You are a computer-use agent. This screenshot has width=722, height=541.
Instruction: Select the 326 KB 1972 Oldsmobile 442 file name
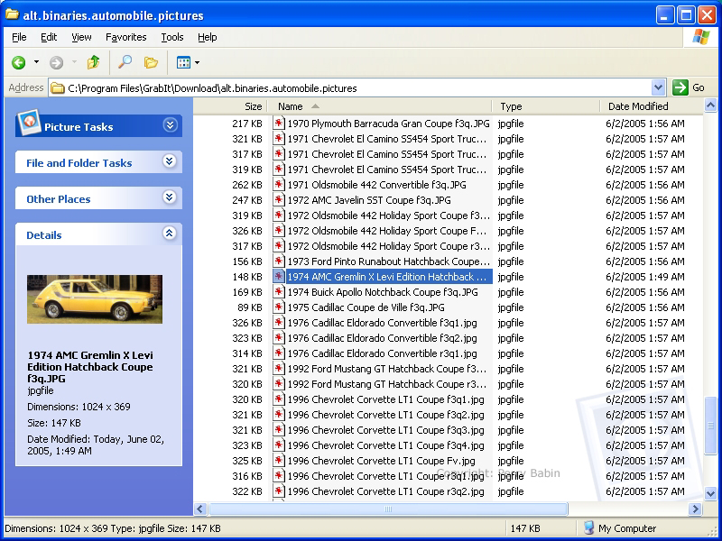point(389,231)
